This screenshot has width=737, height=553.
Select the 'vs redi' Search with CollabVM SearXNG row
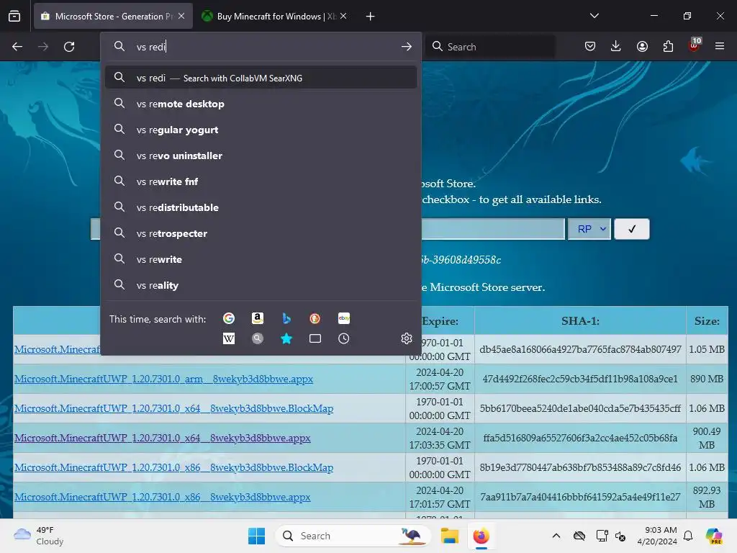tap(261, 78)
